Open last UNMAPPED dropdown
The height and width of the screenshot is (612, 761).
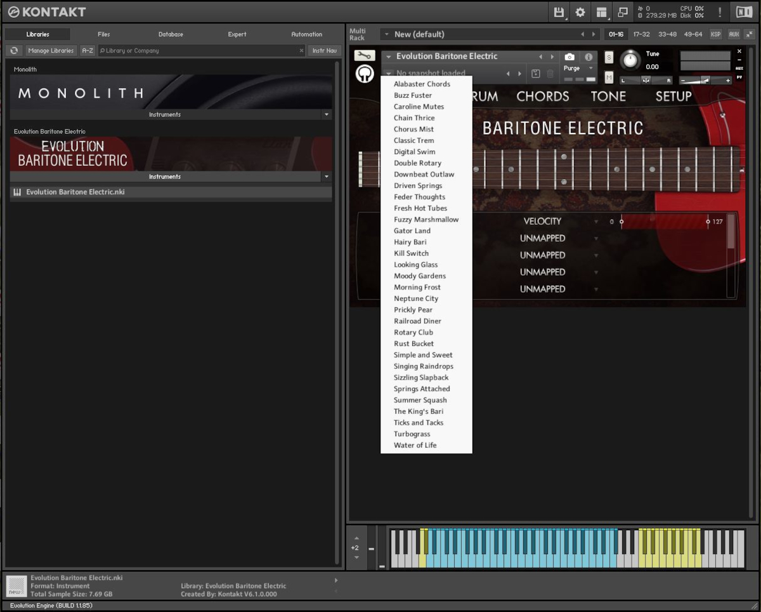click(596, 289)
